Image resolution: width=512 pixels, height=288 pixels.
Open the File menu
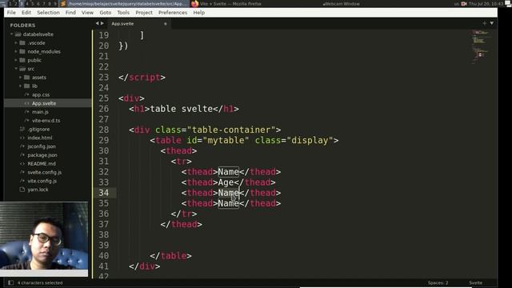tap(11, 13)
